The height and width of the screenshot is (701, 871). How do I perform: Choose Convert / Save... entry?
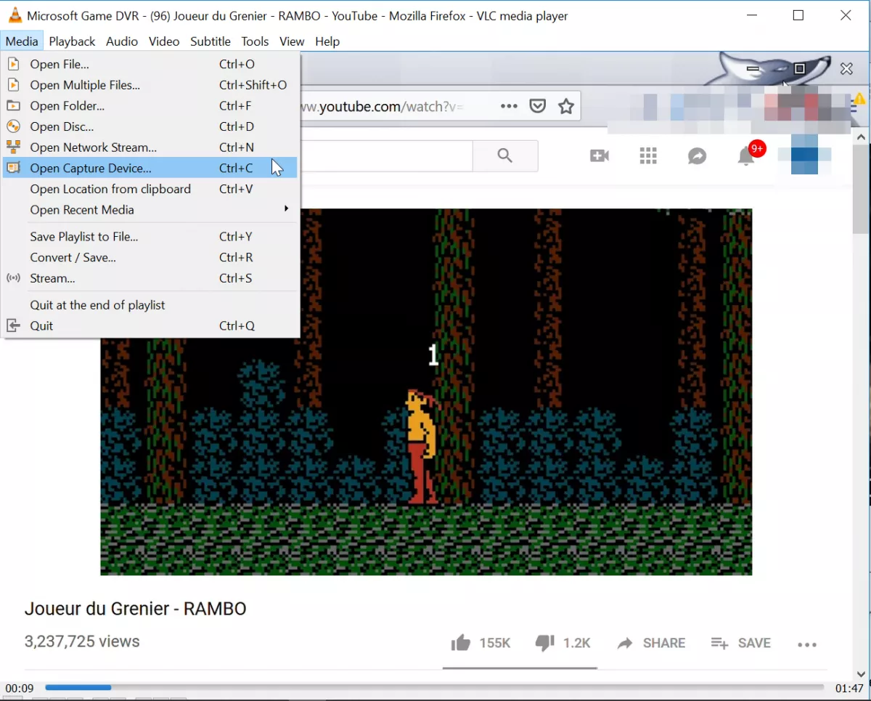[x=150, y=258]
